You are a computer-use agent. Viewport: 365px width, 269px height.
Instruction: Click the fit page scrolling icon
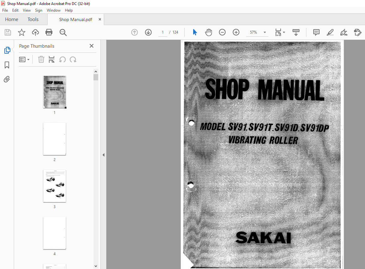278,32
